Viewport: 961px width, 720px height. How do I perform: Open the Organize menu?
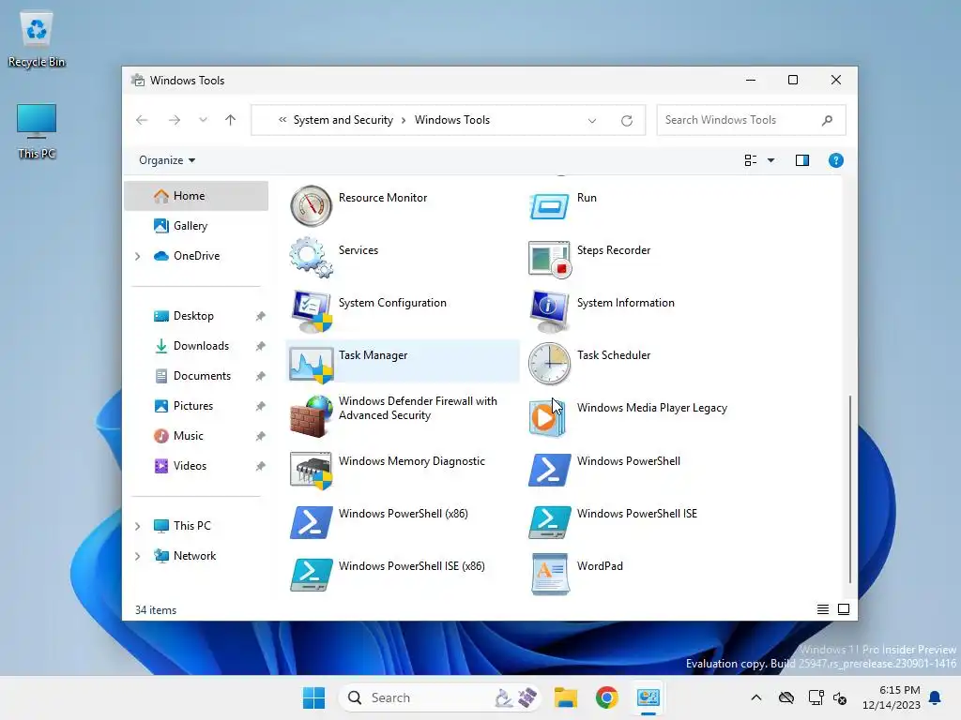point(167,160)
